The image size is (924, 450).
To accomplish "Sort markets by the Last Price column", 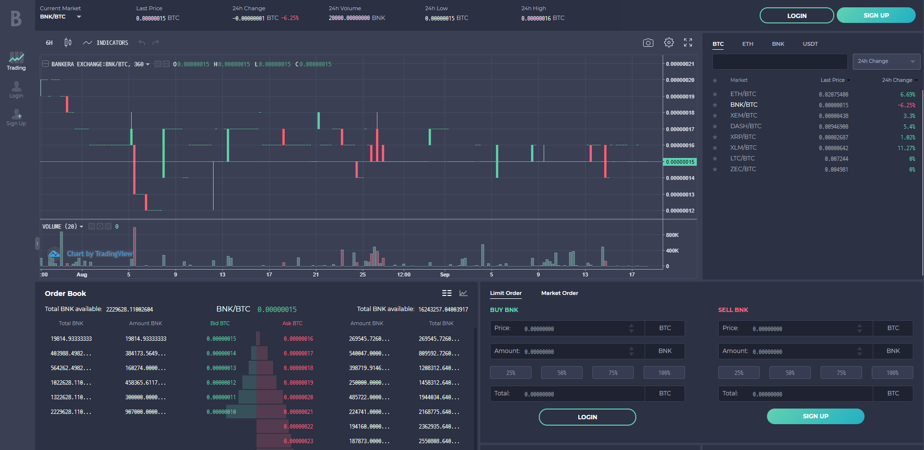I will [x=835, y=80].
